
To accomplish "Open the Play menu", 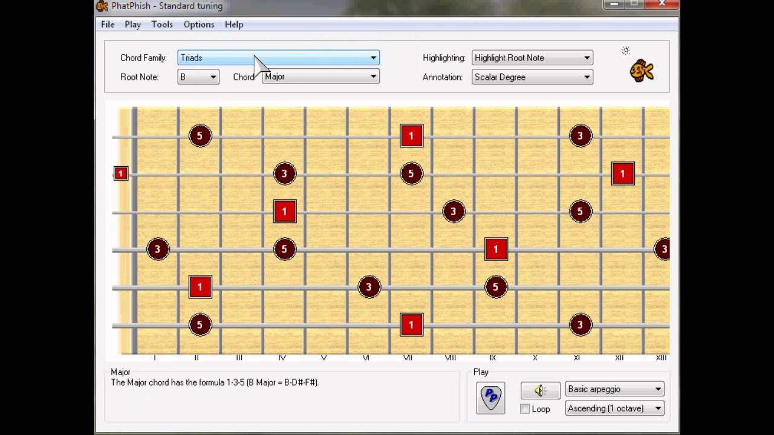I will pyautogui.click(x=132, y=24).
